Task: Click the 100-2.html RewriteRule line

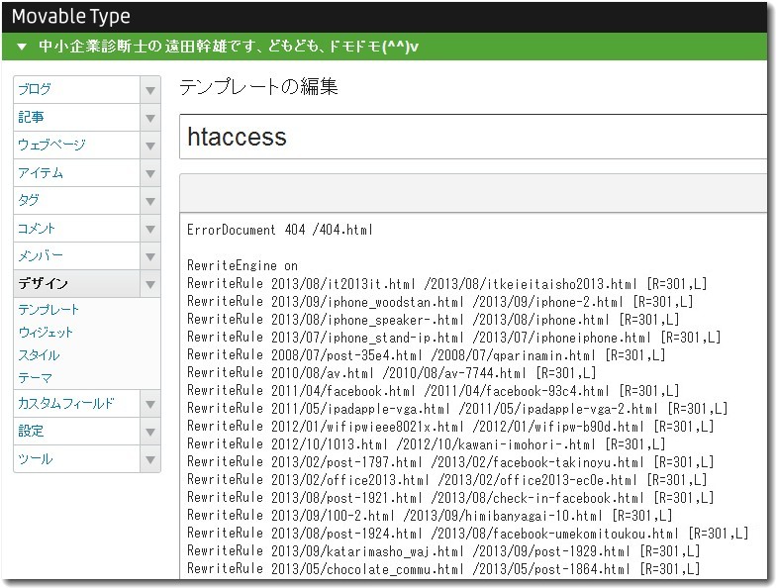Action: [x=430, y=515]
